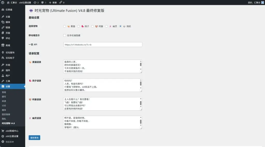Viewport: 265px width, 147px height.
Task: Open 外观 appearance brush icon
Action: [x=3, y=65]
